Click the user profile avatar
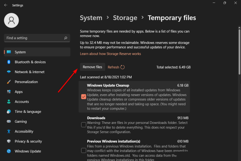Screen dimensions: 241x161 (x=12, y=21)
